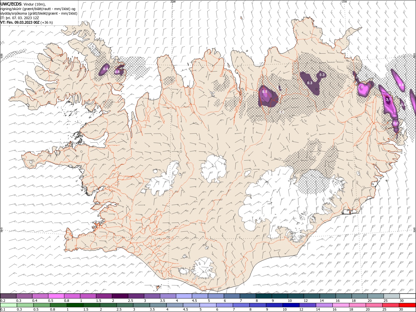Screen dimensions: 416x312
Task: Click the 'VT: Fim. 09.03.2023 00Z' line
Action: point(27,22)
